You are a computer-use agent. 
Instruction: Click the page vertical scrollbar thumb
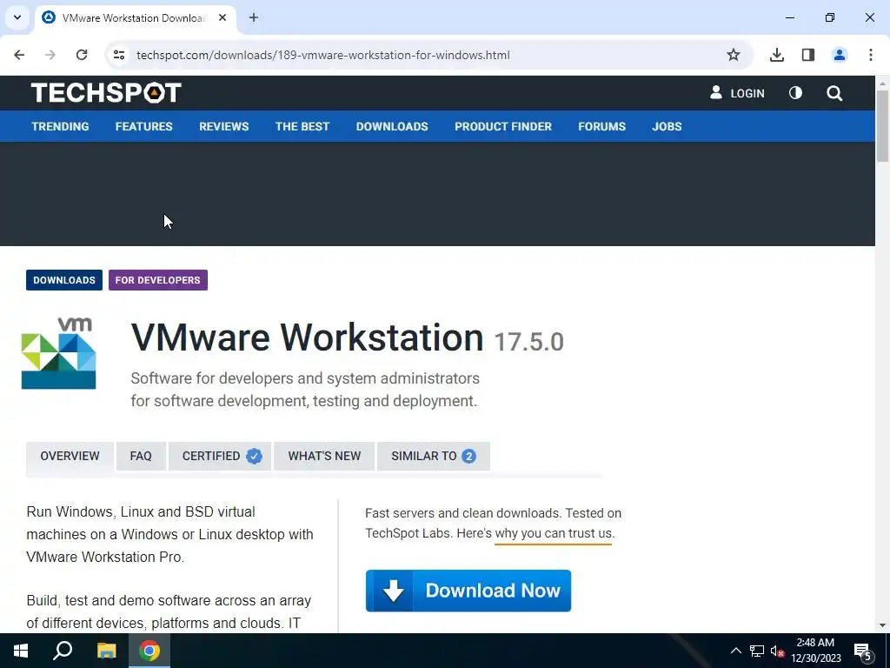(882, 125)
